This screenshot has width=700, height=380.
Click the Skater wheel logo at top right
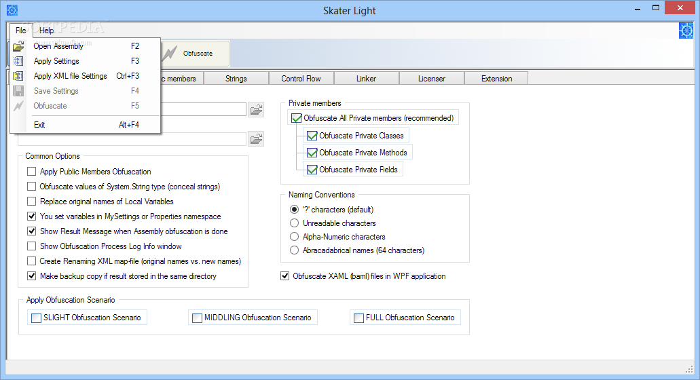click(x=686, y=31)
